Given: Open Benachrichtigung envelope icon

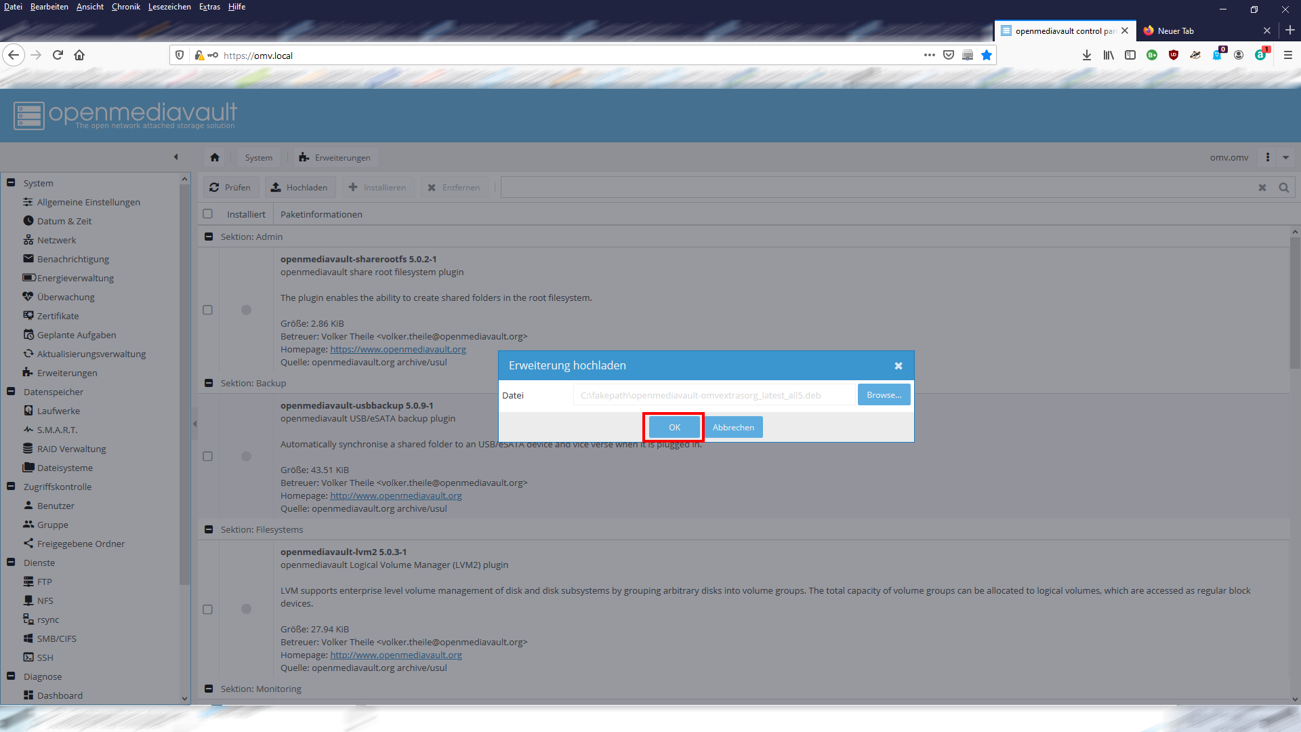Looking at the screenshot, I should coord(28,259).
